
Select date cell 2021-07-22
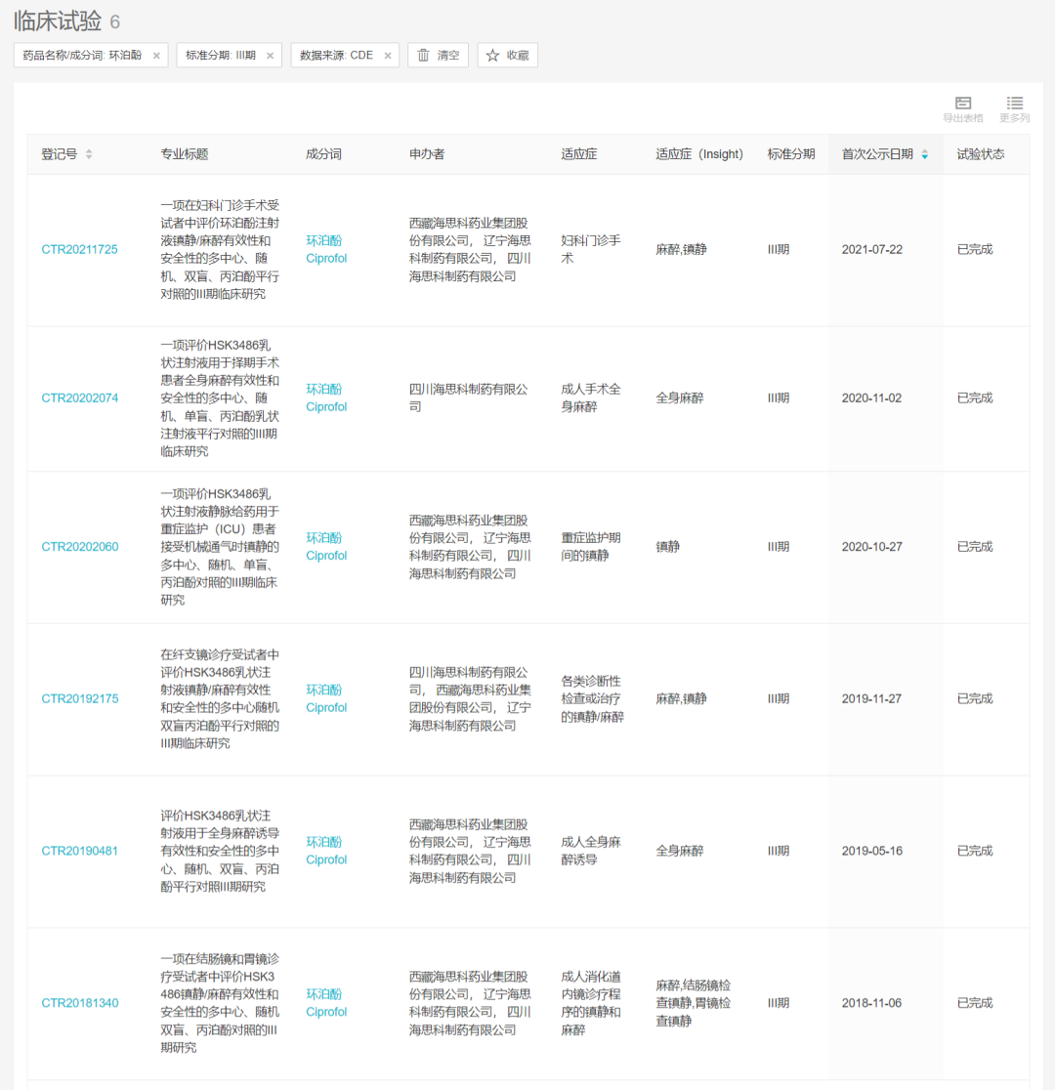tap(872, 250)
